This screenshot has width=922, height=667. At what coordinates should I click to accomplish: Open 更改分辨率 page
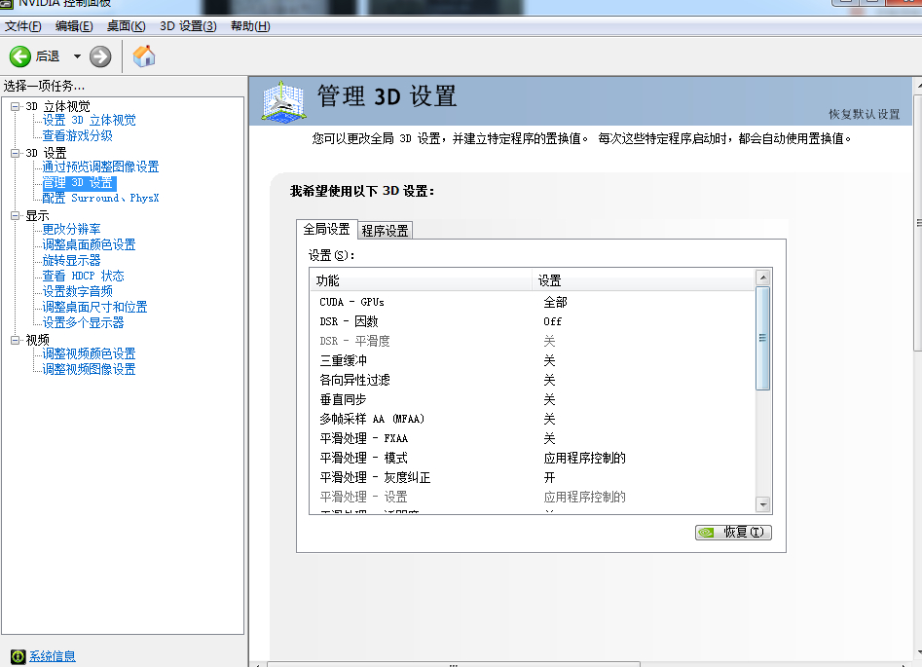pos(71,230)
